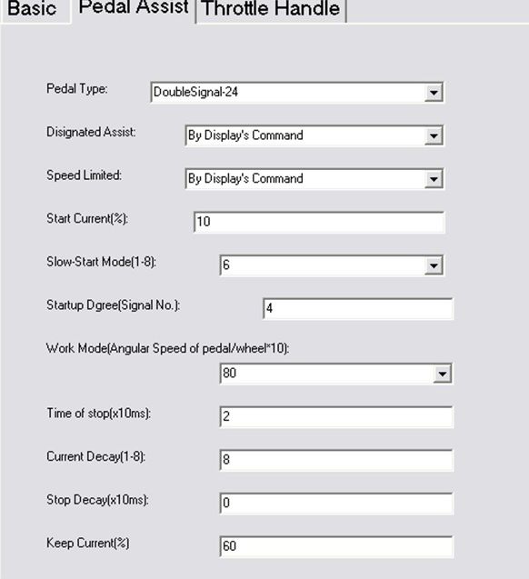Expand the Work Mode dropdown arrow
Viewport: 529px width, 579px height.
(442, 374)
